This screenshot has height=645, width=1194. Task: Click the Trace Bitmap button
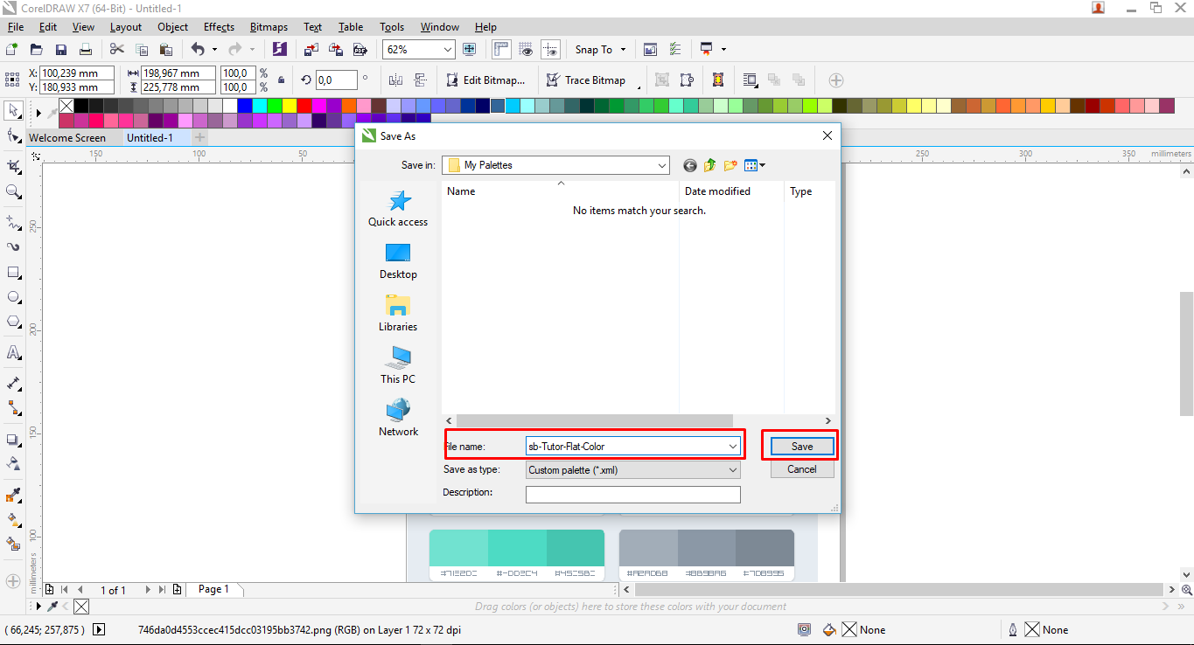click(586, 80)
